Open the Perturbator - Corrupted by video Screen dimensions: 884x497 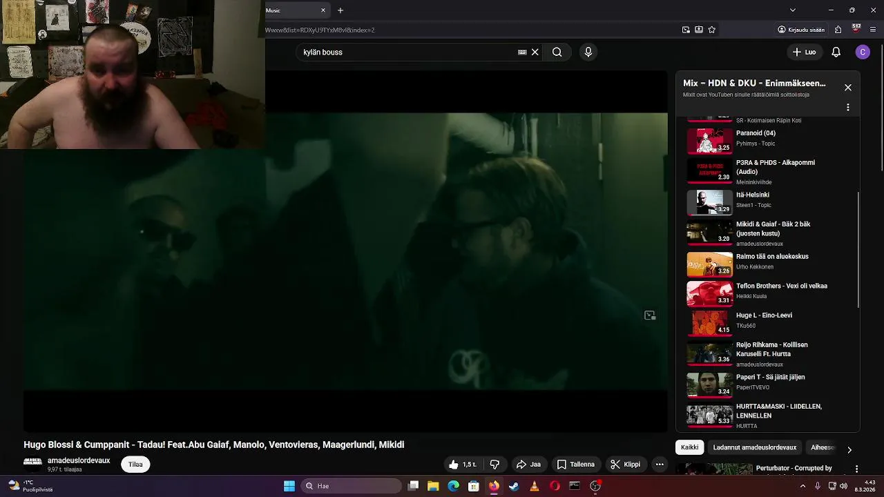pyautogui.click(x=794, y=468)
